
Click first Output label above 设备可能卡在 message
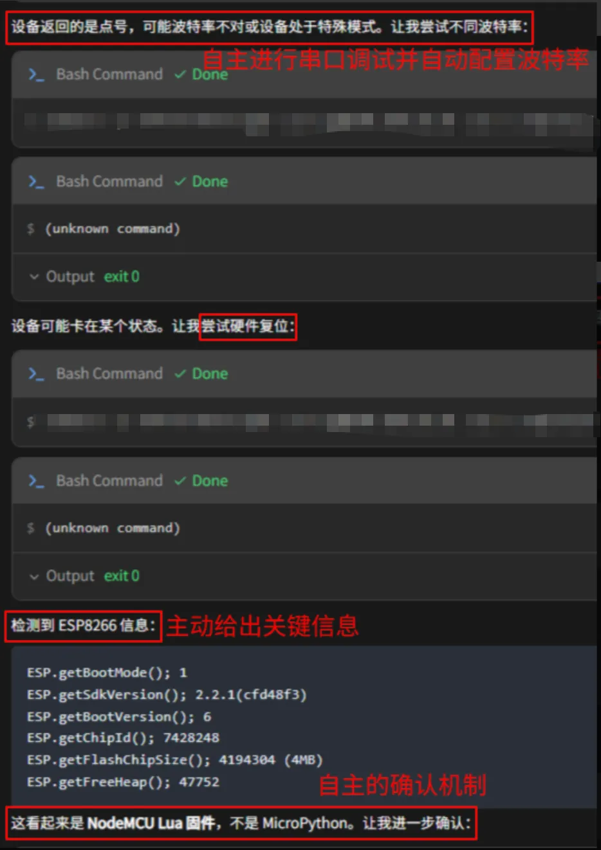click(70, 276)
